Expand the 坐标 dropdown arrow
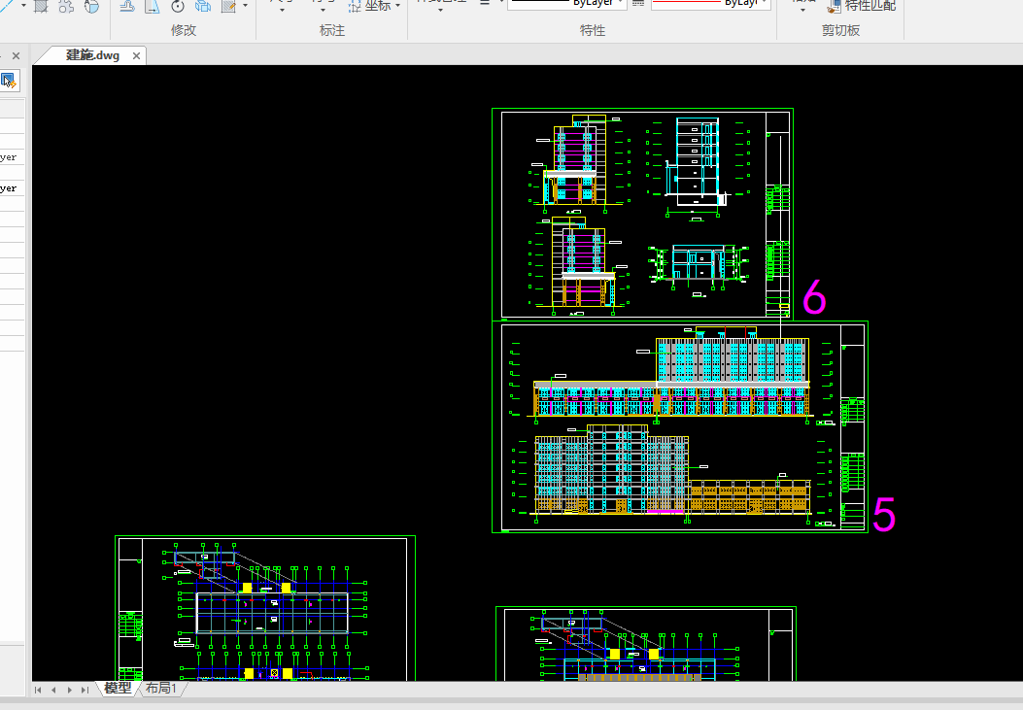This screenshot has height=710, width=1023. tap(398, 5)
